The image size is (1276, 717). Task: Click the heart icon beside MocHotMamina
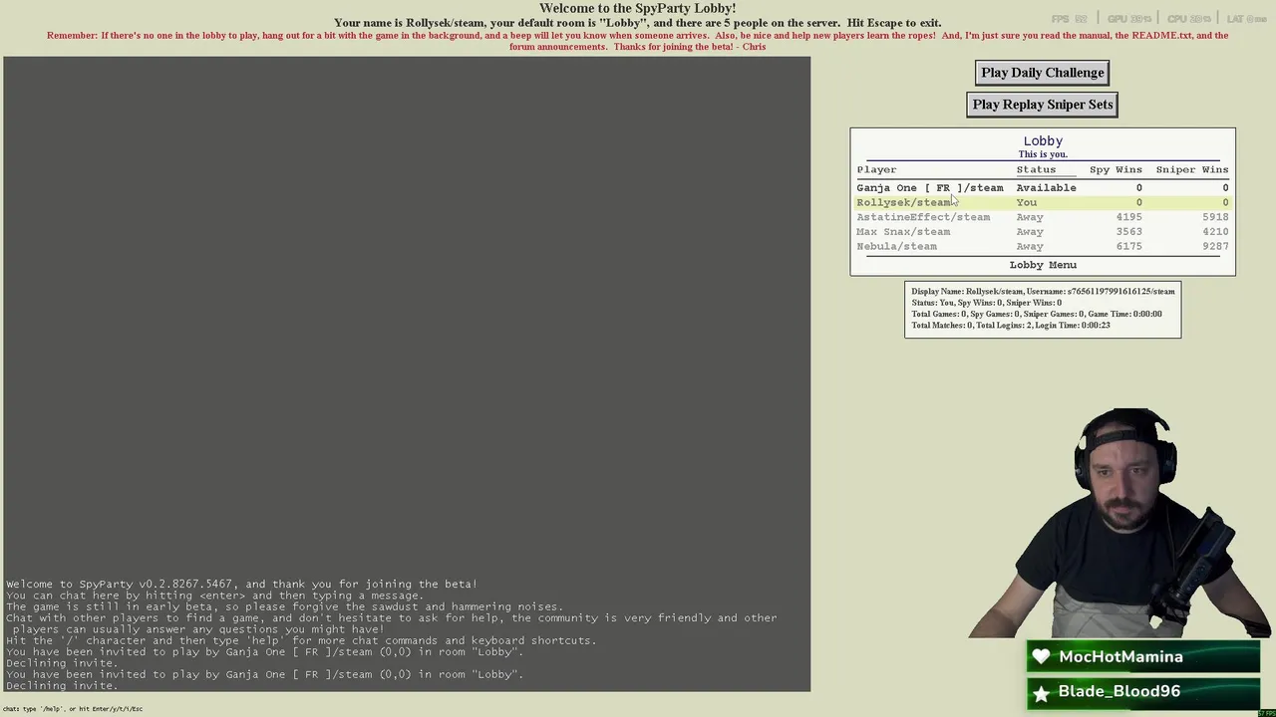(x=1041, y=656)
